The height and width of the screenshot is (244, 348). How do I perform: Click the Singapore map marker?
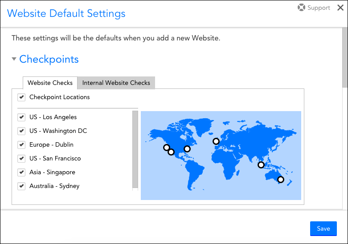point(261,165)
